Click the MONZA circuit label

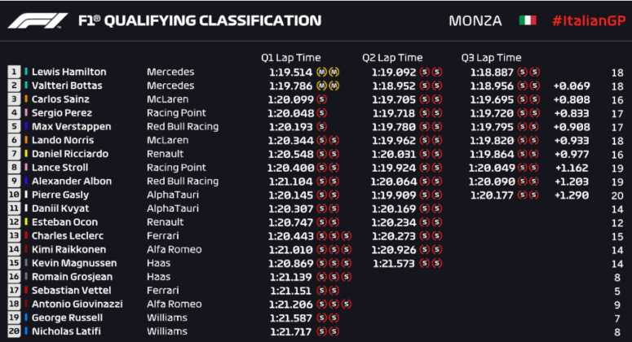pyautogui.click(x=475, y=20)
